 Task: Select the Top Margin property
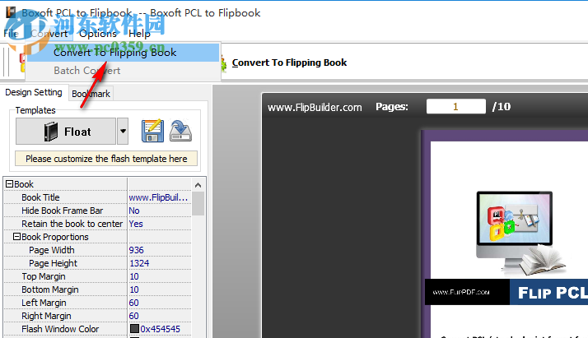(66, 276)
